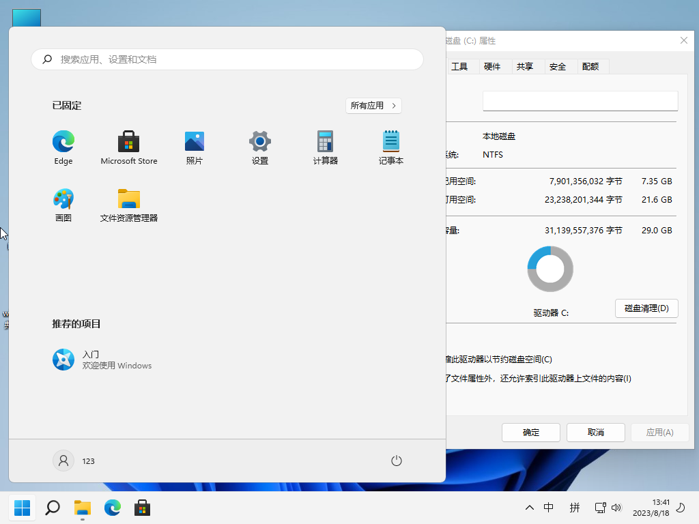Screen dimensions: 699x524
Task: Open 文件资源管理器 in Start menu
Action: (x=129, y=205)
